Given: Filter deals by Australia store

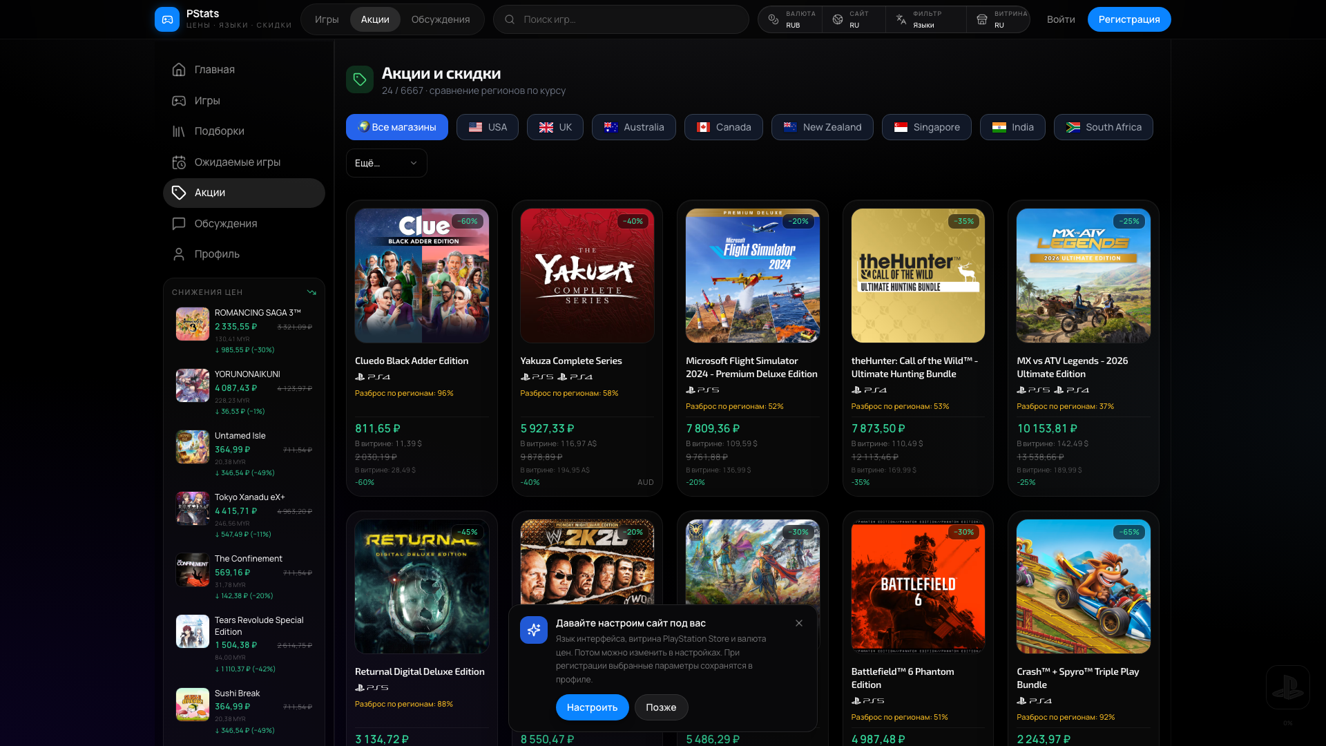Looking at the screenshot, I should pos(634,127).
